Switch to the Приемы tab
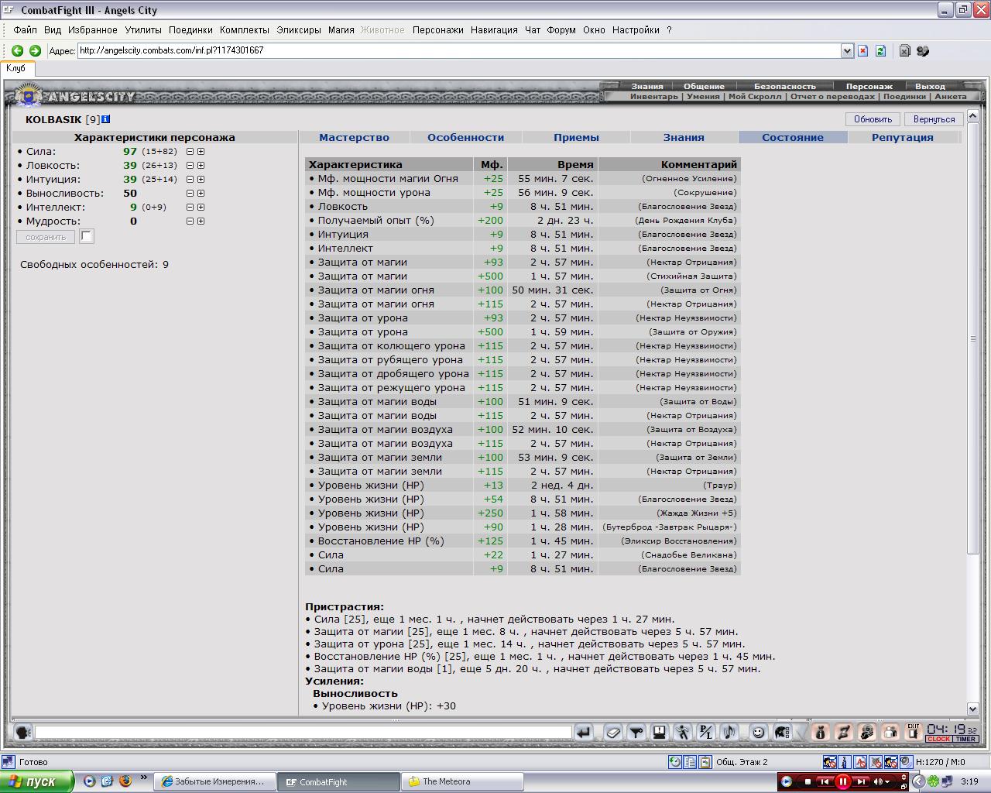The width and height of the screenshot is (991, 793). (576, 138)
